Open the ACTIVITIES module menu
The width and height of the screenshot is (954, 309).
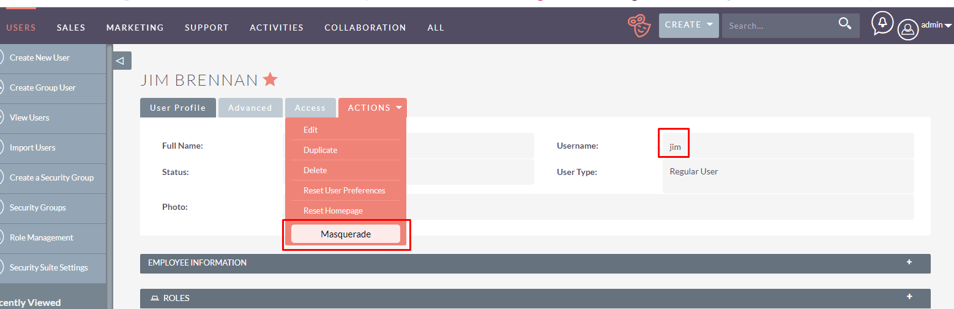[x=277, y=28]
